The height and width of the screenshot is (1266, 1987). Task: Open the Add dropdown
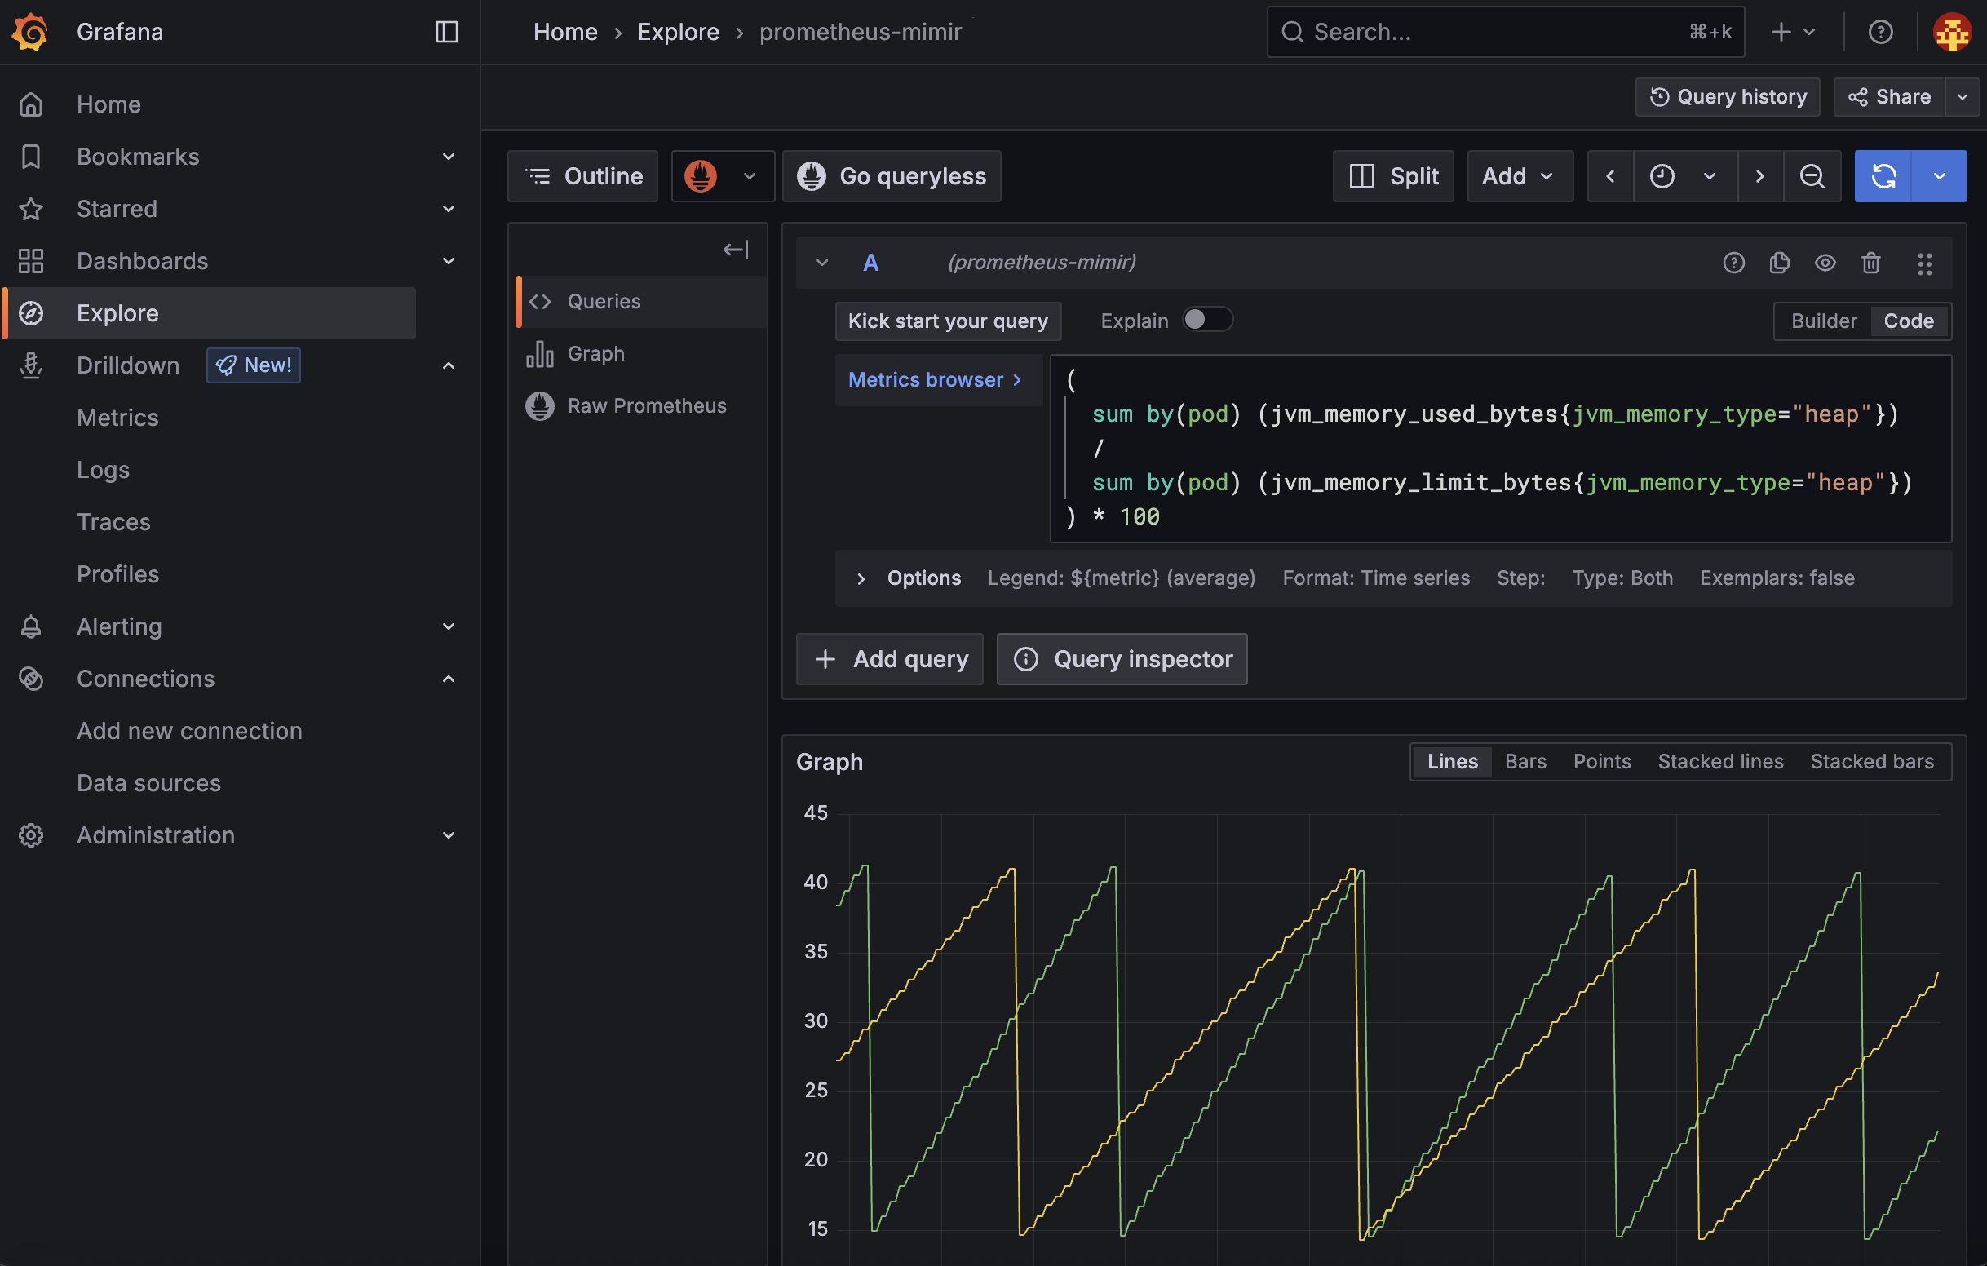[1519, 175]
